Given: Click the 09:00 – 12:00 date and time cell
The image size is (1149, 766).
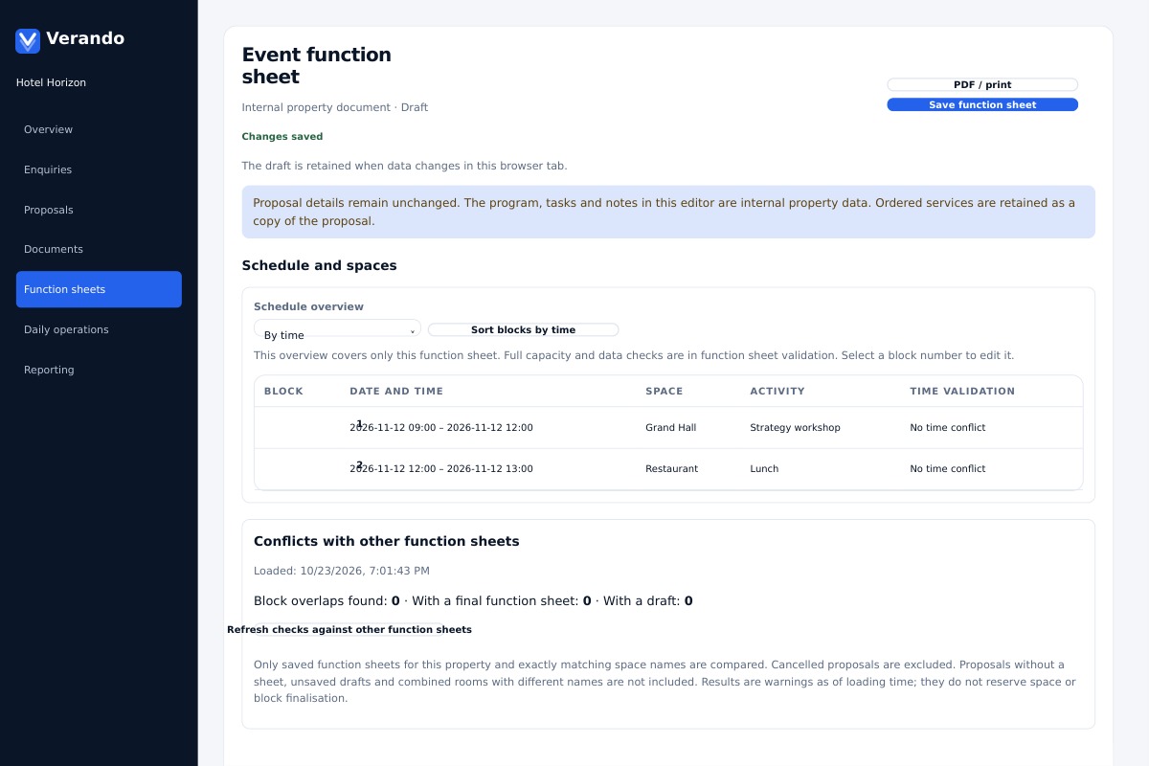Looking at the screenshot, I should 441,428.
